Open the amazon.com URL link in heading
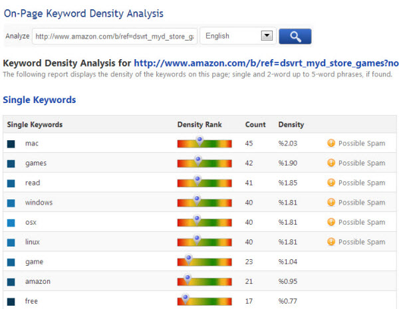The image size is (399, 309). pyautogui.click(x=266, y=63)
